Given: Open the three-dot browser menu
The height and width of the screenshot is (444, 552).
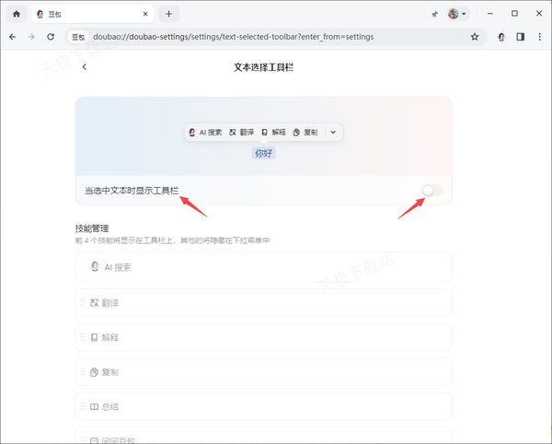Looking at the screenshot, I should coord(539,37).
